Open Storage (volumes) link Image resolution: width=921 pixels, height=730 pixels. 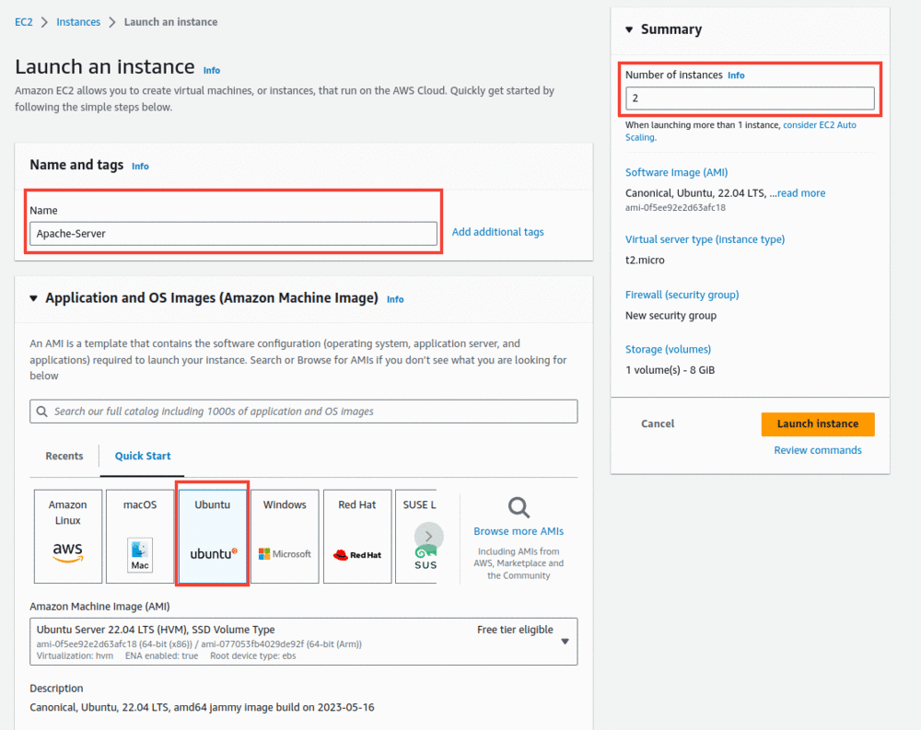668,350
